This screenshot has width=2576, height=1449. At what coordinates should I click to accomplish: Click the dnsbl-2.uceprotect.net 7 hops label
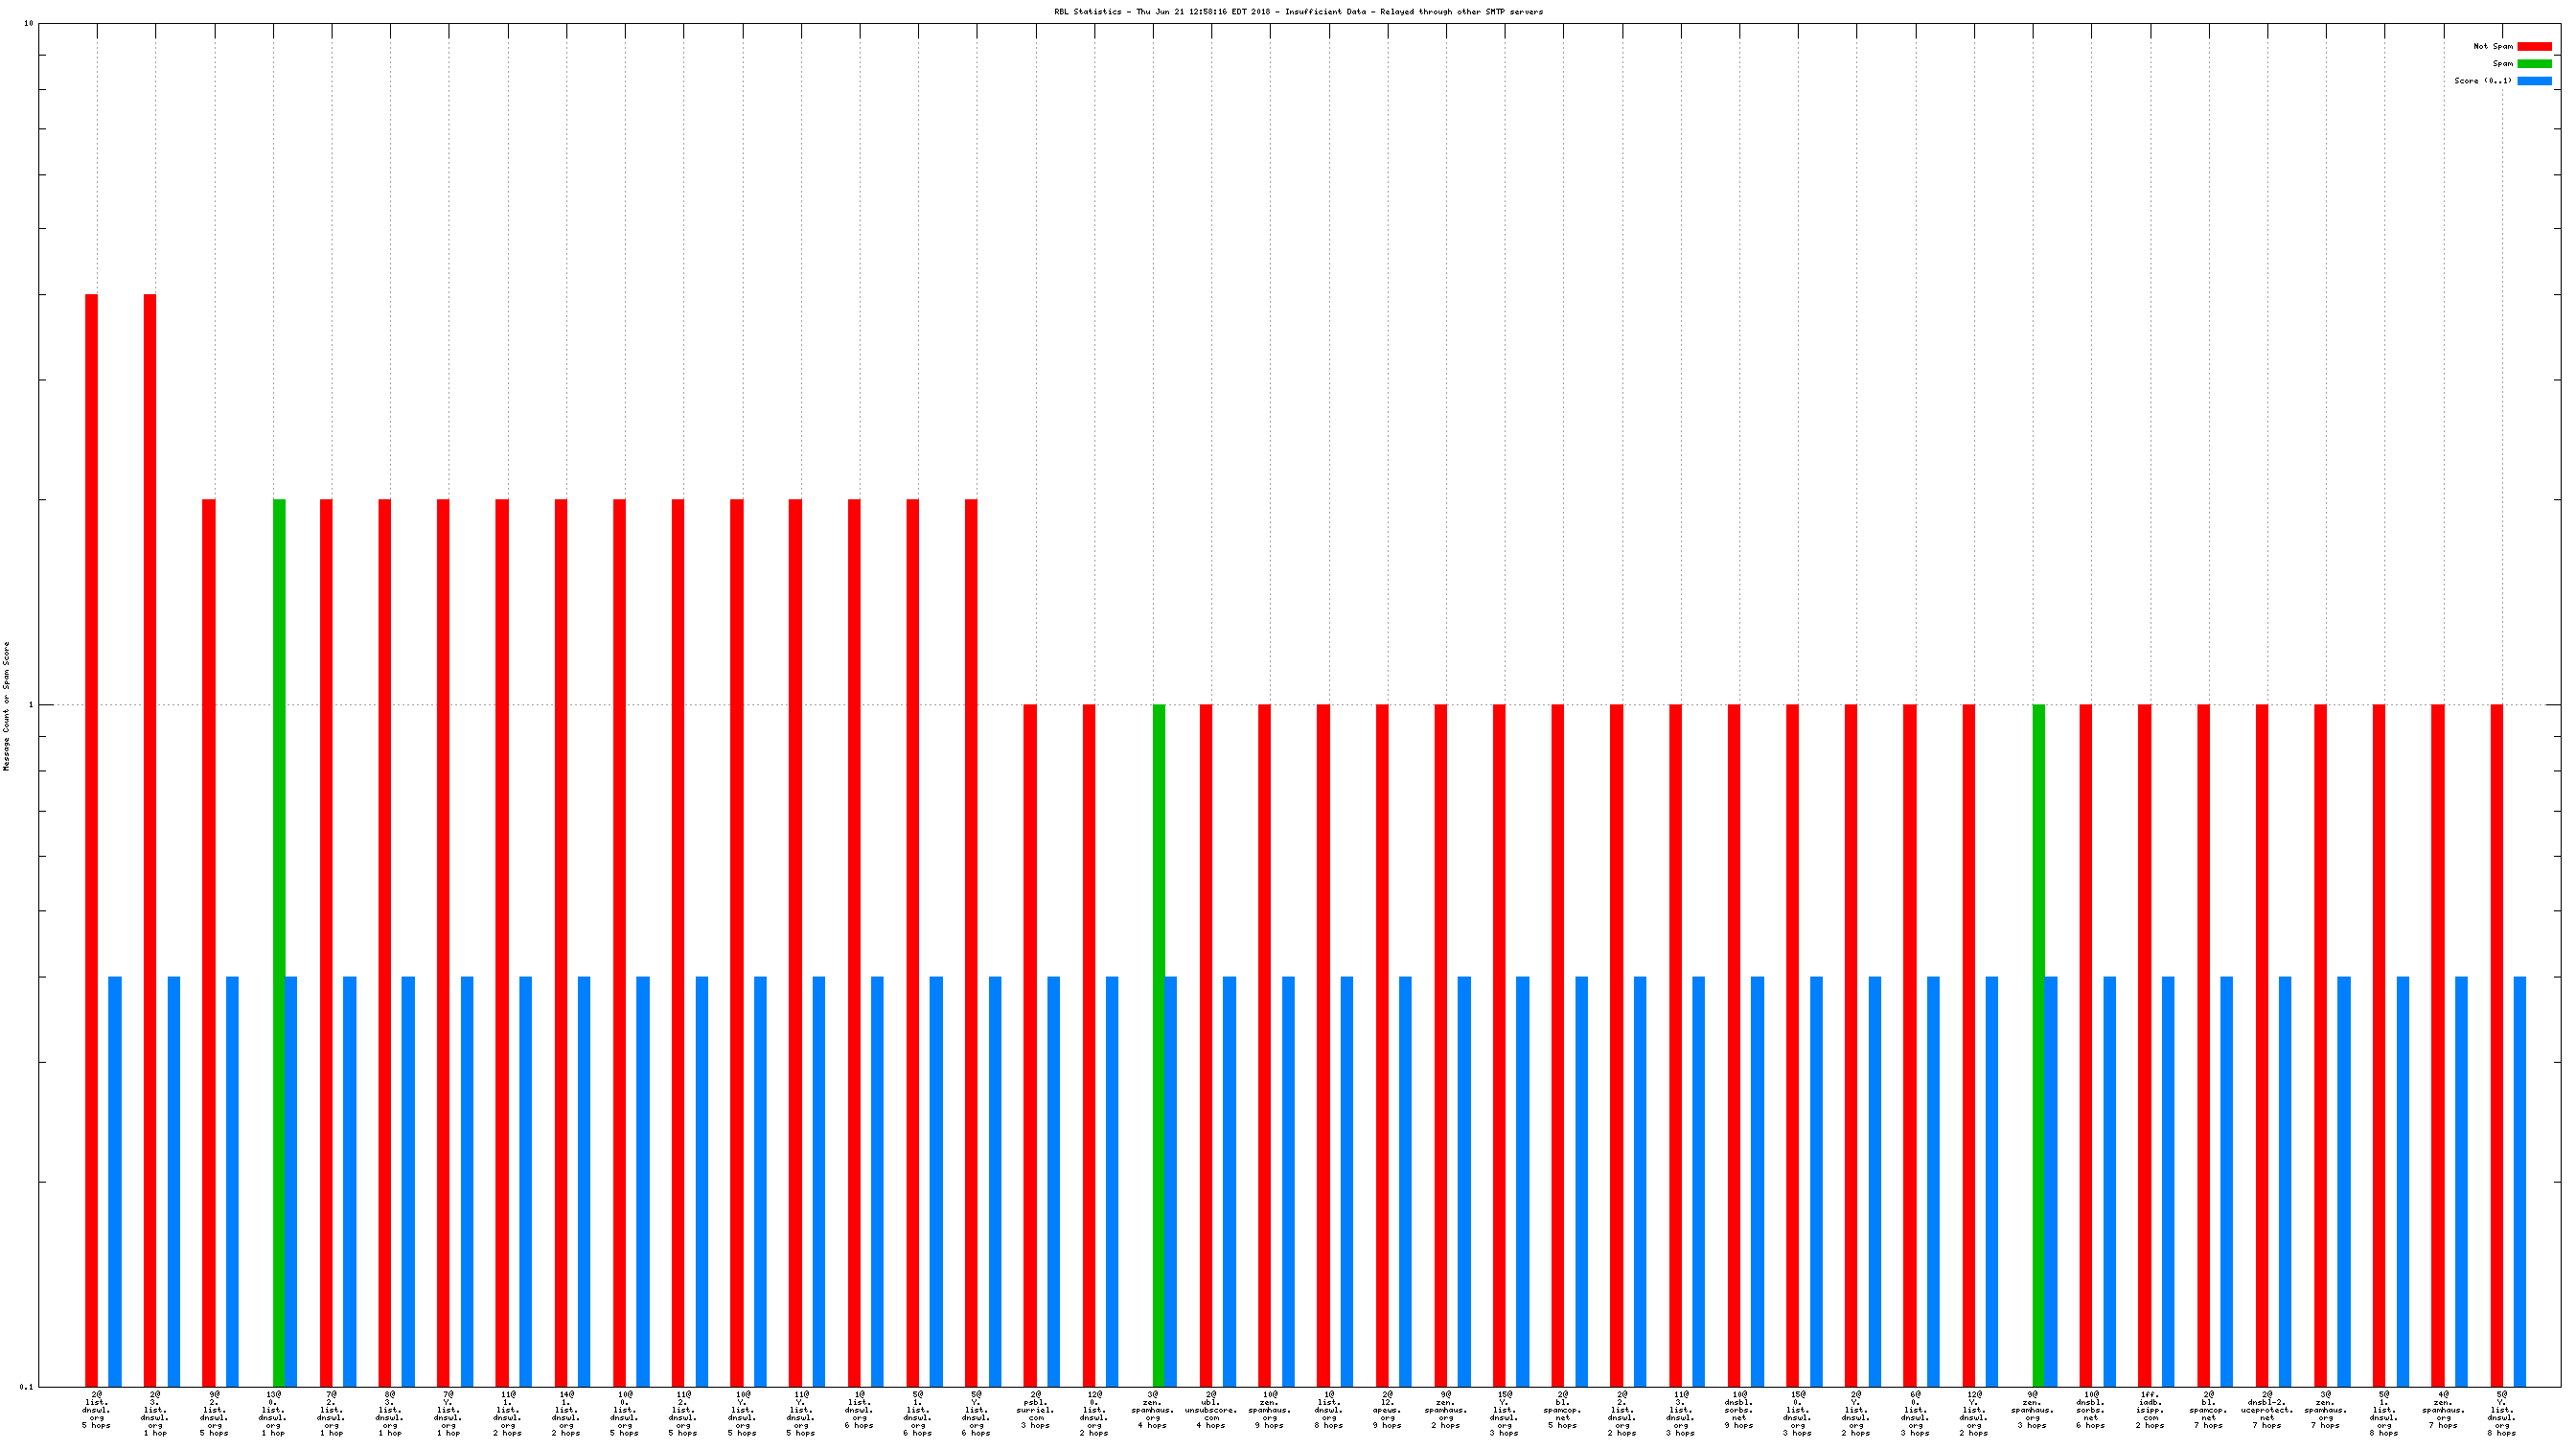(2267, 1409)
